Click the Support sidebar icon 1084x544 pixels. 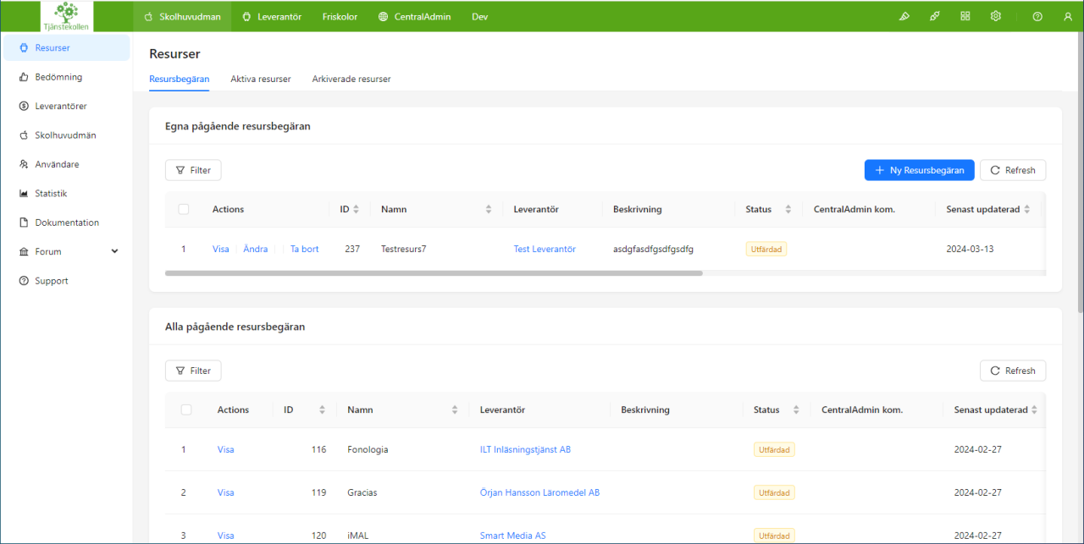(24, 281)
